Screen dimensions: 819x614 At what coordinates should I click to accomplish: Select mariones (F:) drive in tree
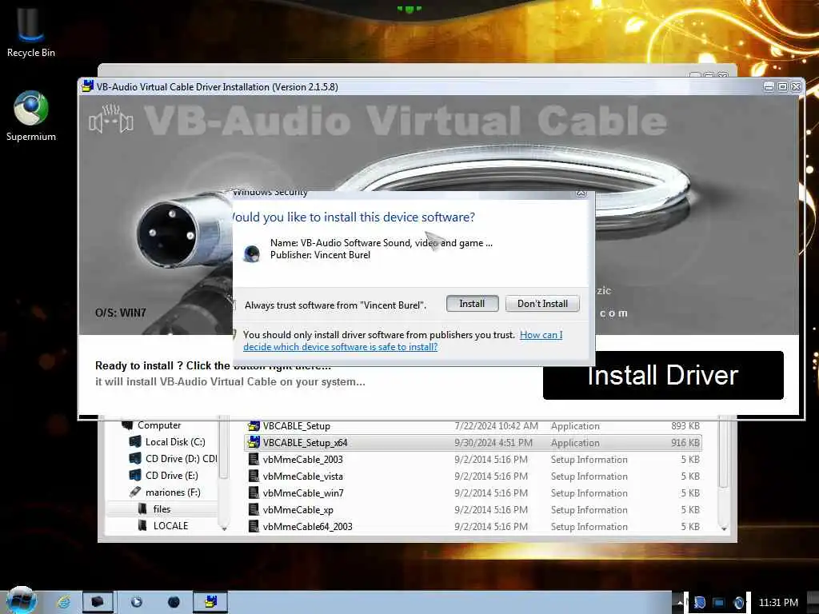(x=173, y=492)
